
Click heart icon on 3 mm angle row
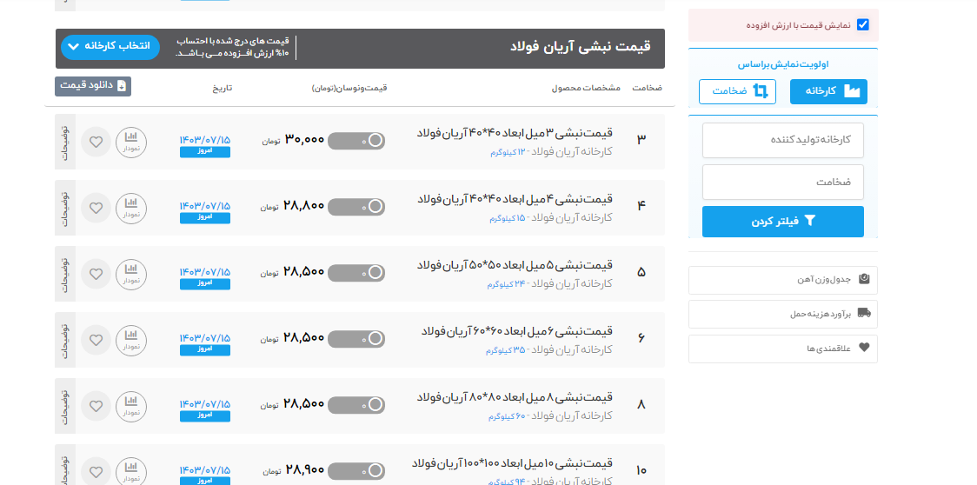[x=96, y=142]
